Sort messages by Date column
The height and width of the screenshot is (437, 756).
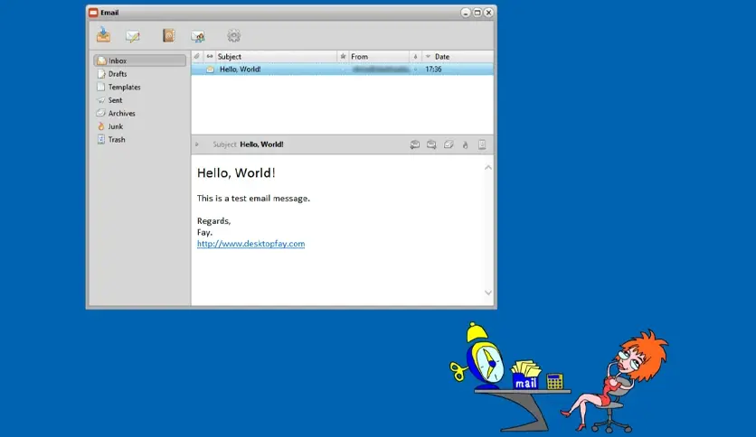458,56
